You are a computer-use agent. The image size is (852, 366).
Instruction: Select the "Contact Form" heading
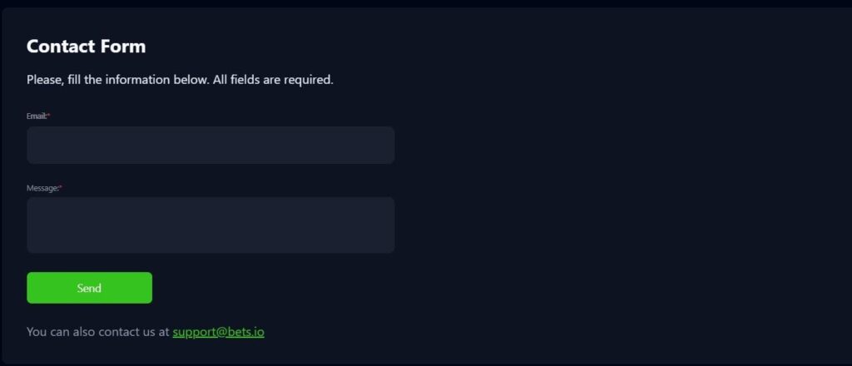tap(86, 47)
